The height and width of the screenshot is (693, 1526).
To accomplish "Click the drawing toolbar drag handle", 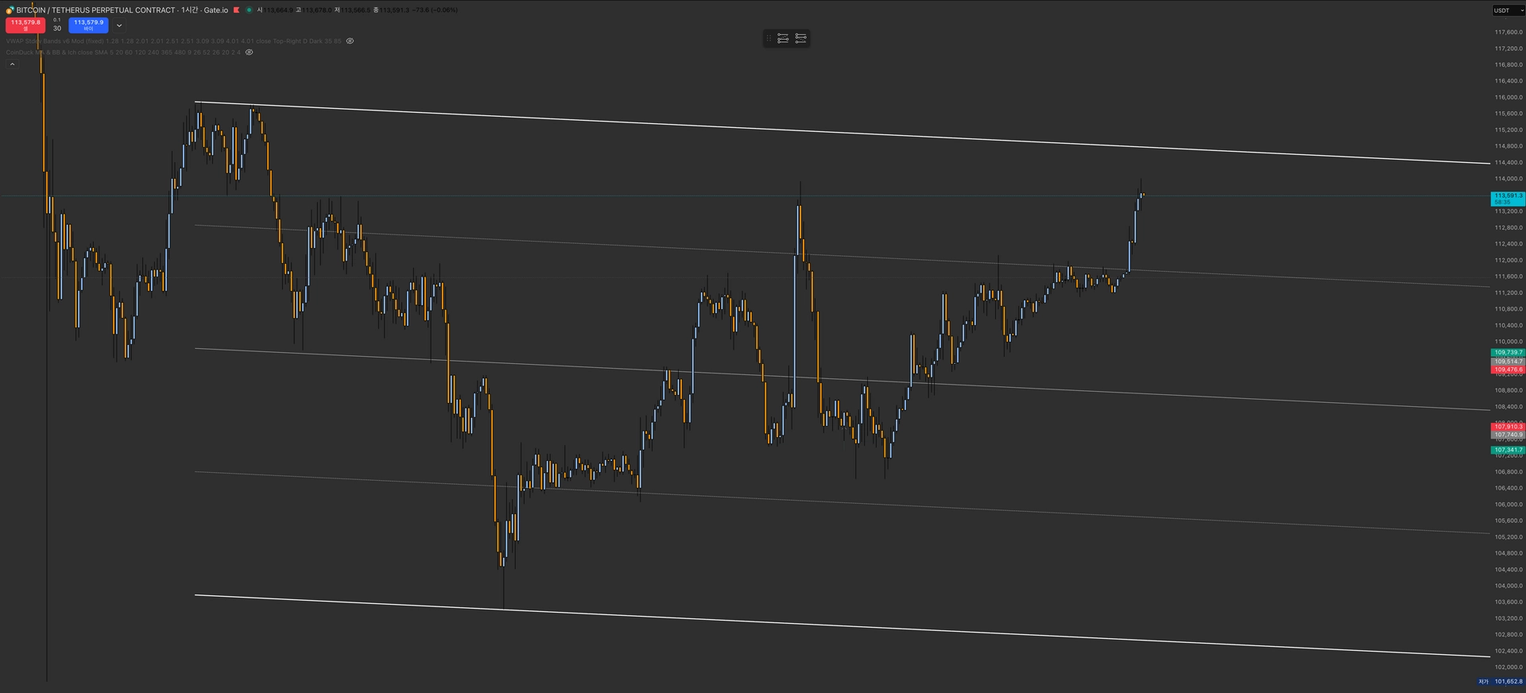I will pos(769,38).
